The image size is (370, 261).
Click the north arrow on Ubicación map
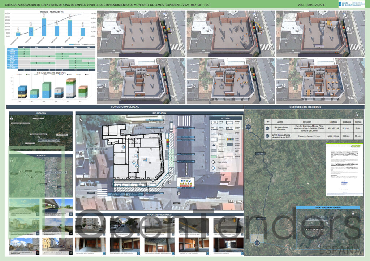tap(12, 118)
